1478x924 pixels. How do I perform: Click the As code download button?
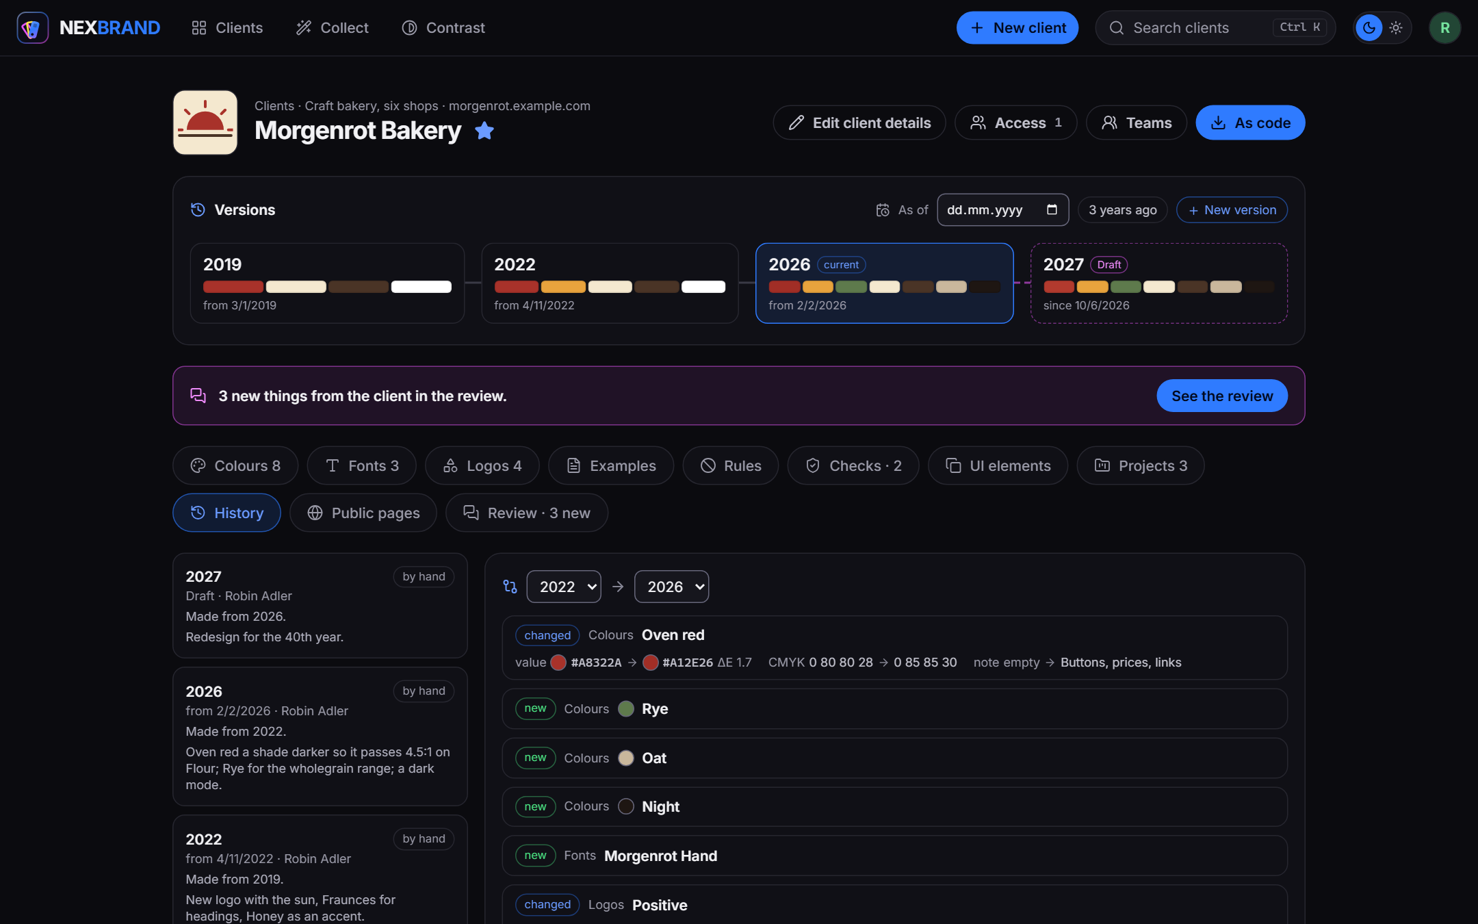(x=1250, y=123)
